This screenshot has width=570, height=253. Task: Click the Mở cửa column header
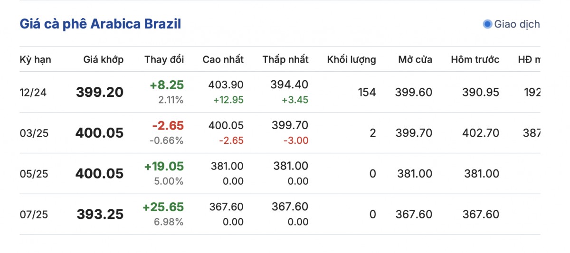pyautogui.click(x=415, y=59)
